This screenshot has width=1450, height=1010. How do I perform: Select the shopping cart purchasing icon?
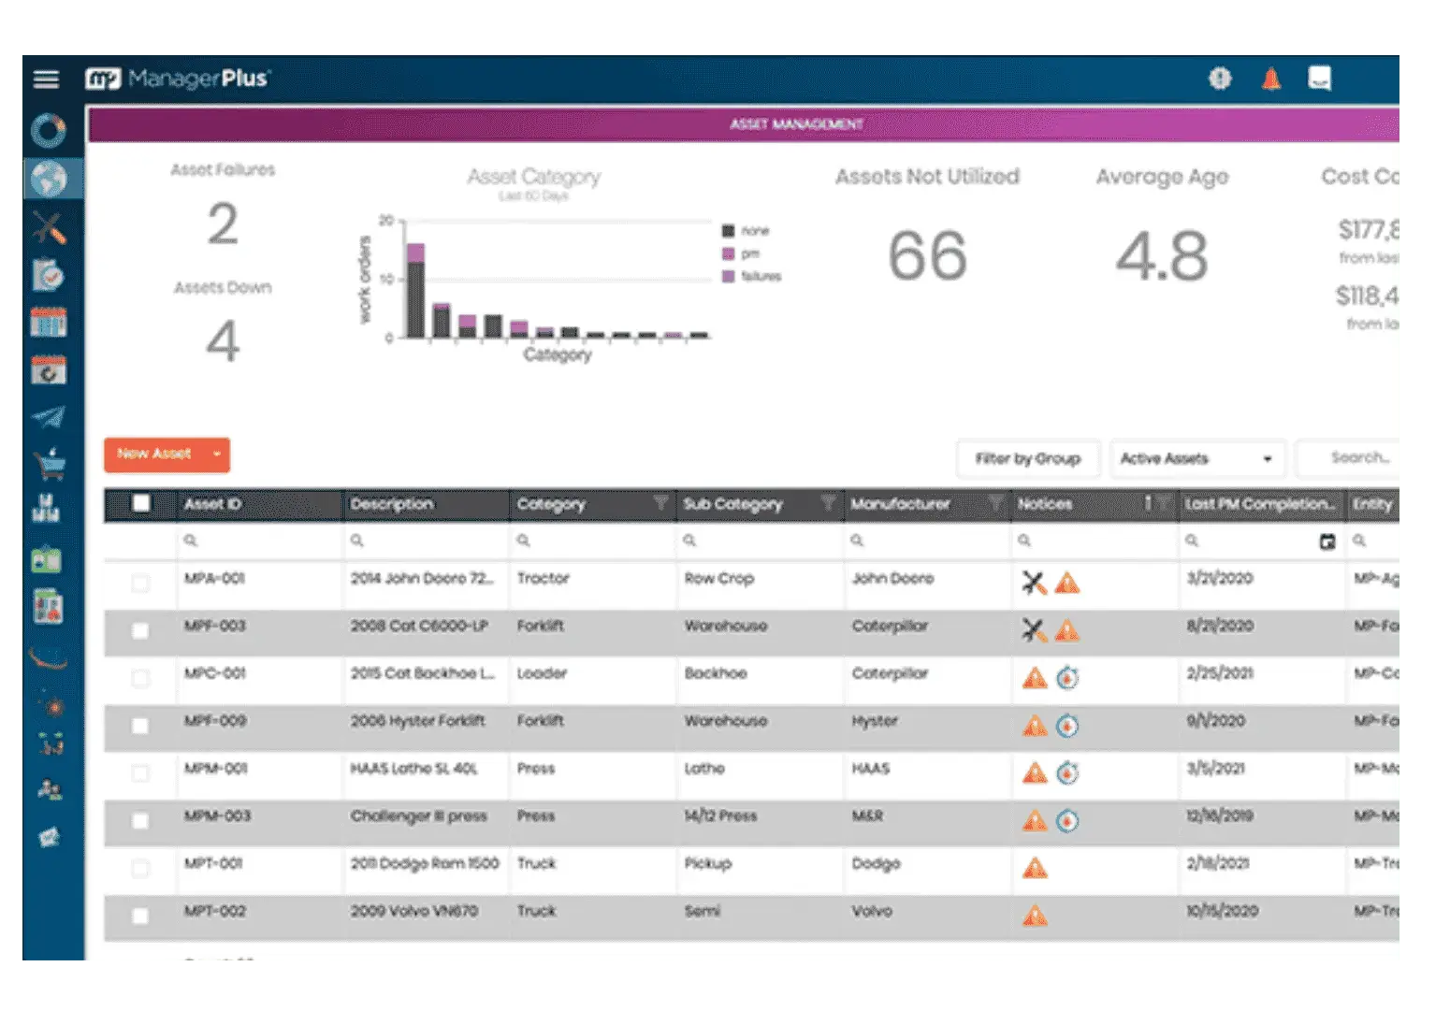[x=51, y=462]
